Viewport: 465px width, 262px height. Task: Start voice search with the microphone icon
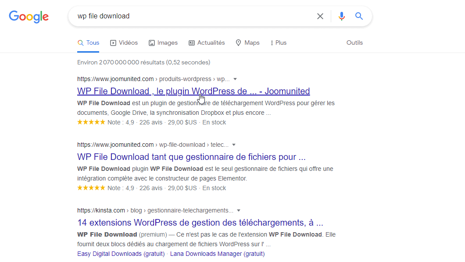point(342,16)
